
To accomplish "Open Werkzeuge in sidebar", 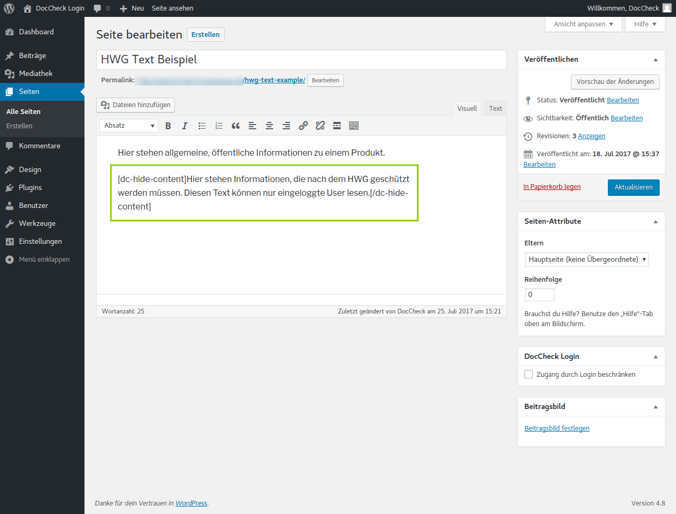I will (42, 223).
